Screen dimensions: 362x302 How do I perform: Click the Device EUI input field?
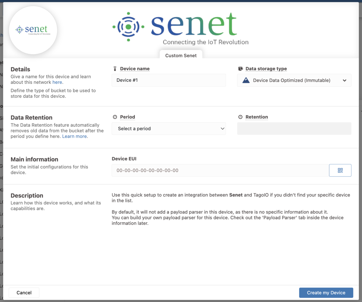click(220, 170)
